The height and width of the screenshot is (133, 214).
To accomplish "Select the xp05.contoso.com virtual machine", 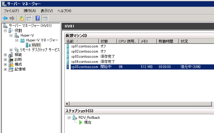I will coord(84,67).
